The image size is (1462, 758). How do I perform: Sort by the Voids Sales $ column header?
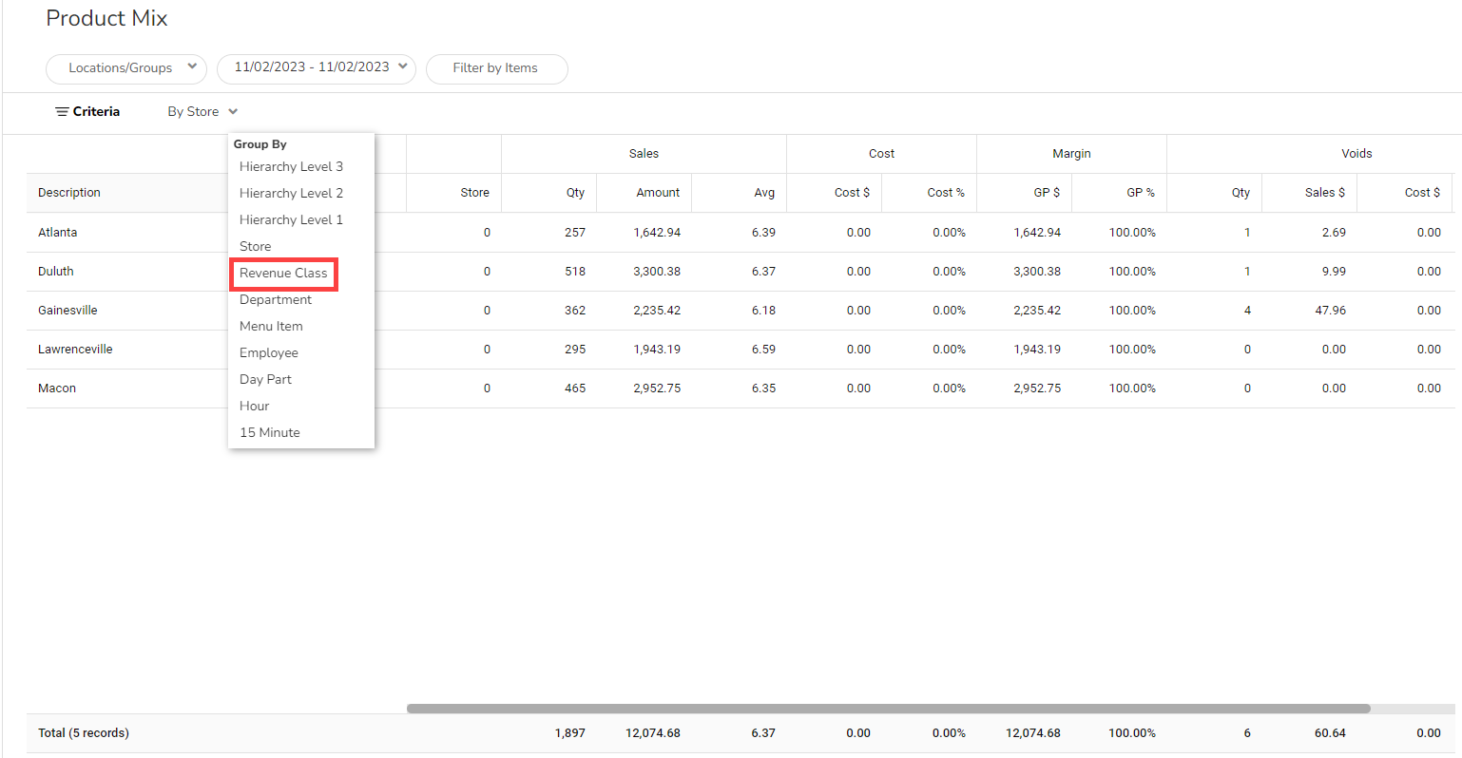(1325, 193)
